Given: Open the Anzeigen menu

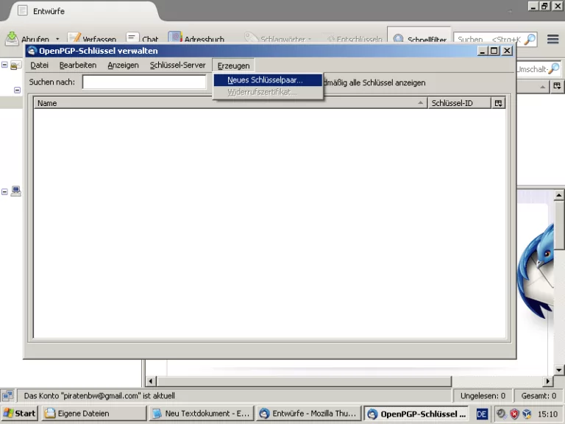Looking at the screenshot, I should tap(123, 66).
